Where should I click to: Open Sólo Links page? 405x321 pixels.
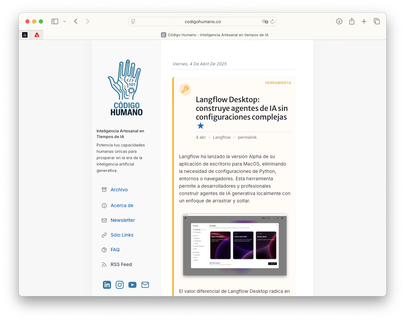click(x=122, y=235)
